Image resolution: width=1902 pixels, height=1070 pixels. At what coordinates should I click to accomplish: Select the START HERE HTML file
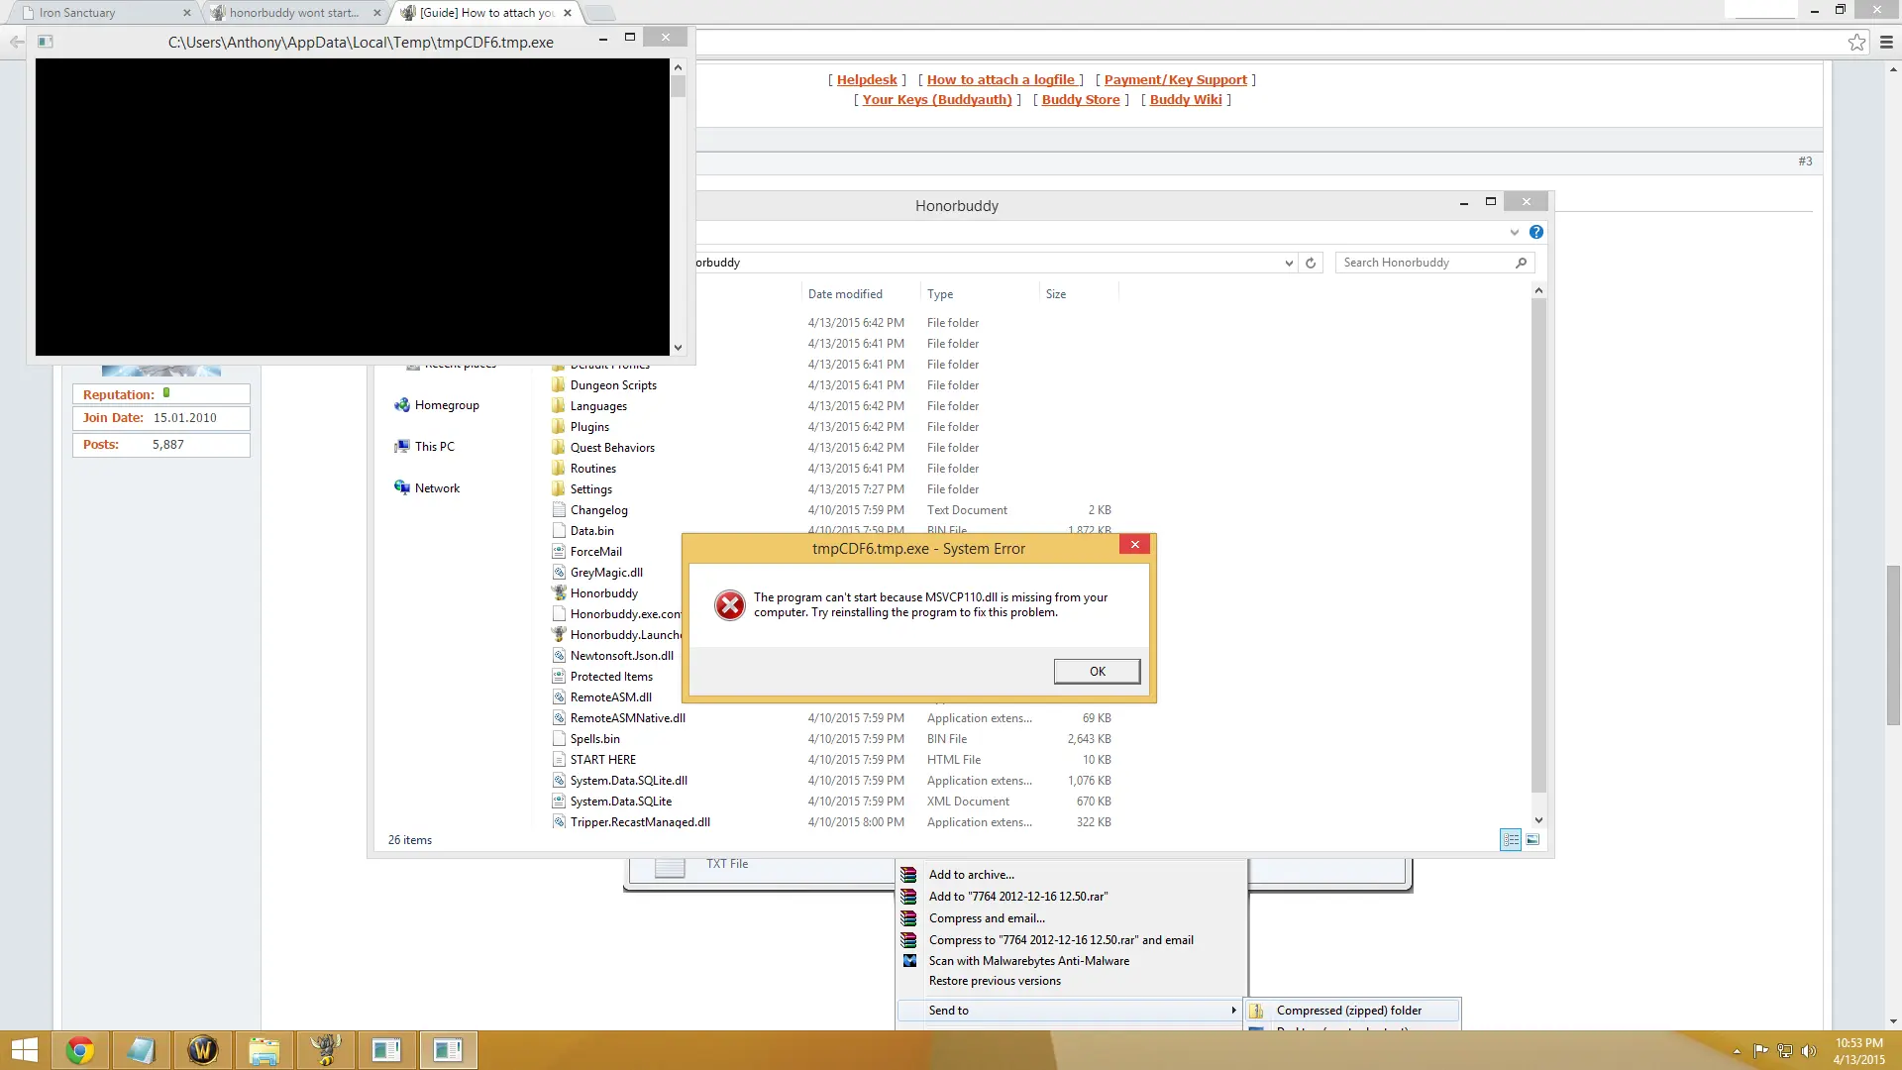(x=602, y=760)
